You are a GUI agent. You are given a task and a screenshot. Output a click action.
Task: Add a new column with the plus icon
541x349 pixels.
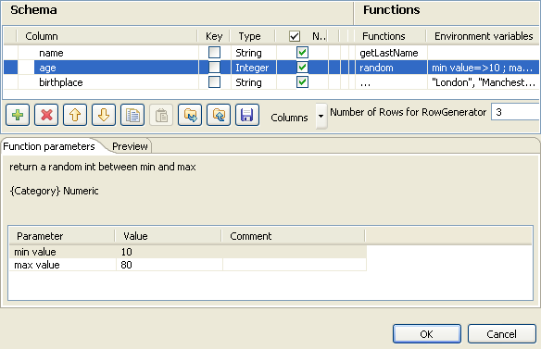tap(18, 115)
